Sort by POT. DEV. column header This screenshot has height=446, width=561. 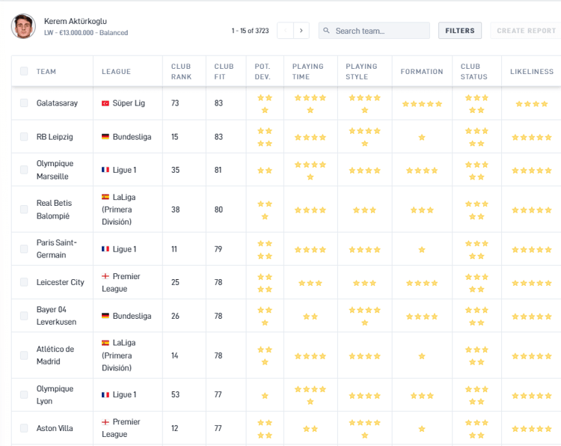263,72
